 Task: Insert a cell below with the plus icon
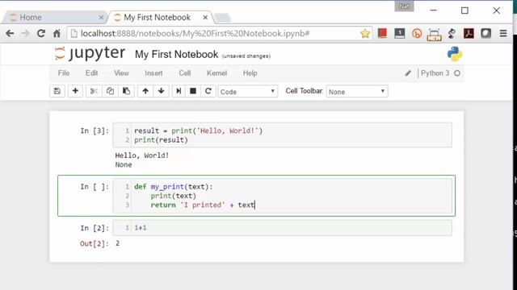(x=75, y=91)
